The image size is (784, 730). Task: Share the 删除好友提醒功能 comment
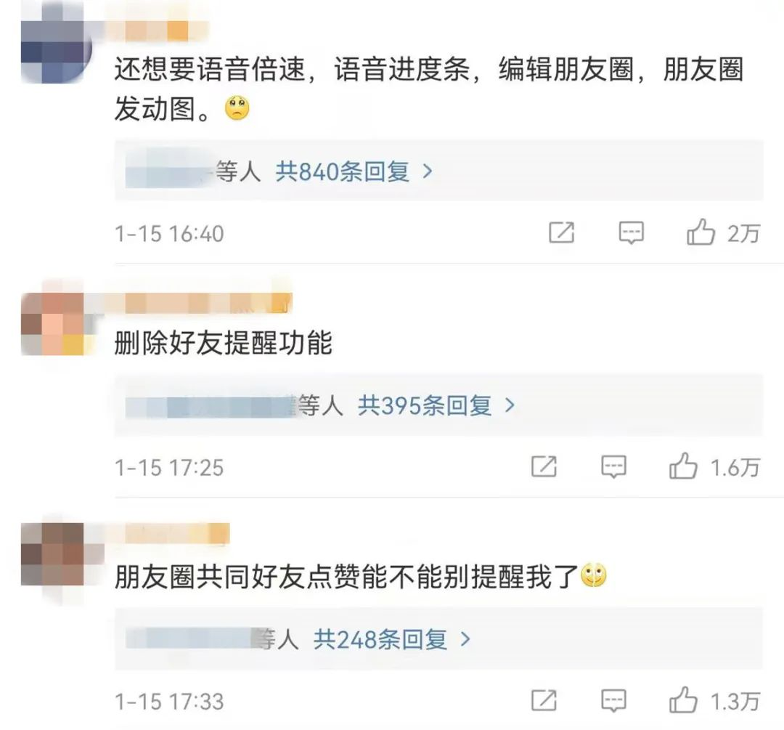coord(544,466)
